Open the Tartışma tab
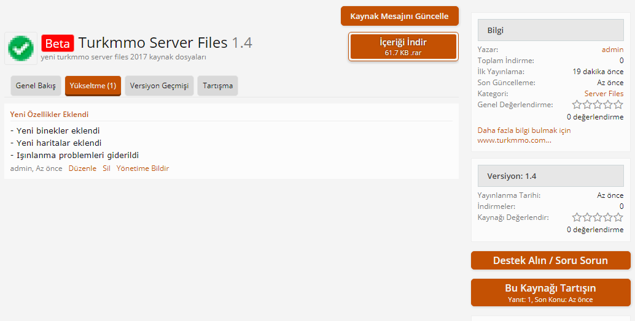This screenshot has height=321, width=635. pos(217,86)
